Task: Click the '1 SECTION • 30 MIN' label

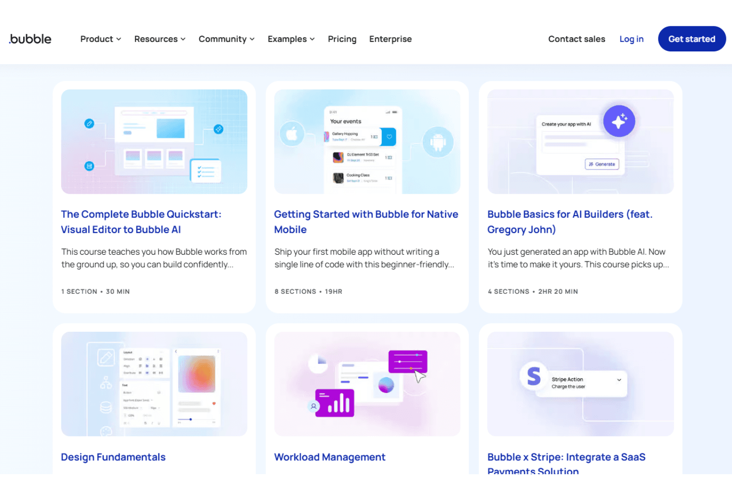Action: point(95,292)
